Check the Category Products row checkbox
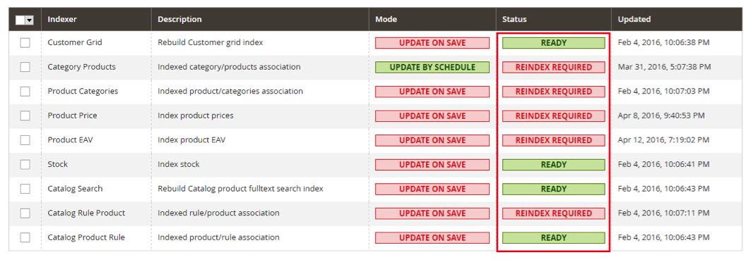The image size is (744, 262). click(25, 67)
